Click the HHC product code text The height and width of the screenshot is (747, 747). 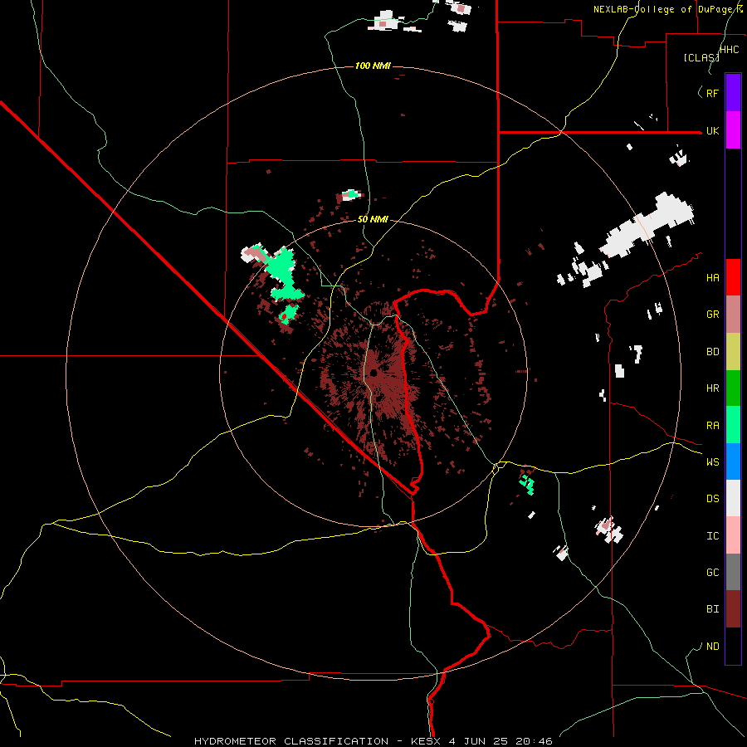pos(729,50)
